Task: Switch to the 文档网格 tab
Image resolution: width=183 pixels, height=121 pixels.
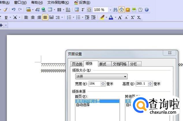Action: pyautogui.click(x=120, y=64)
